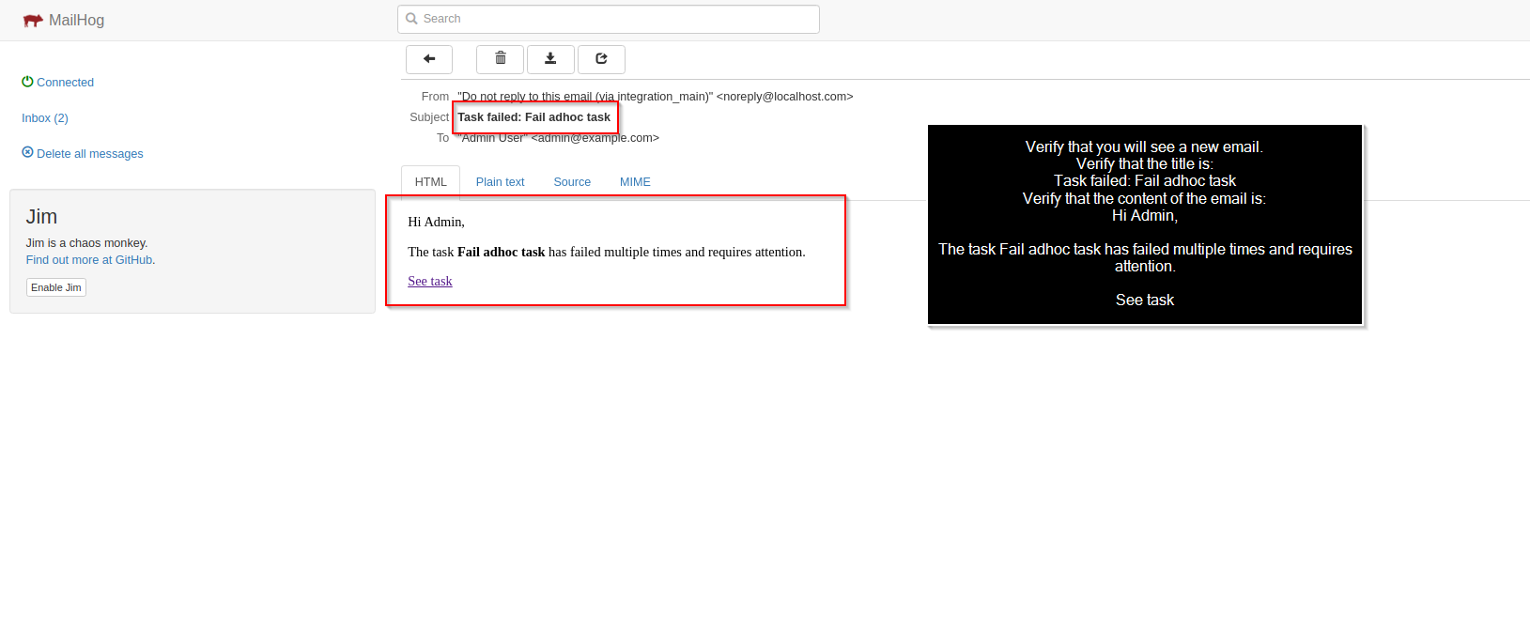This screenshot has height=632, width=1530.
Task: Click the Hi Admin, greeting text
Action: coord(436,223)
